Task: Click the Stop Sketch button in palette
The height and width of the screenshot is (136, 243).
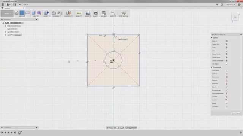Action: tap(235, 113)
